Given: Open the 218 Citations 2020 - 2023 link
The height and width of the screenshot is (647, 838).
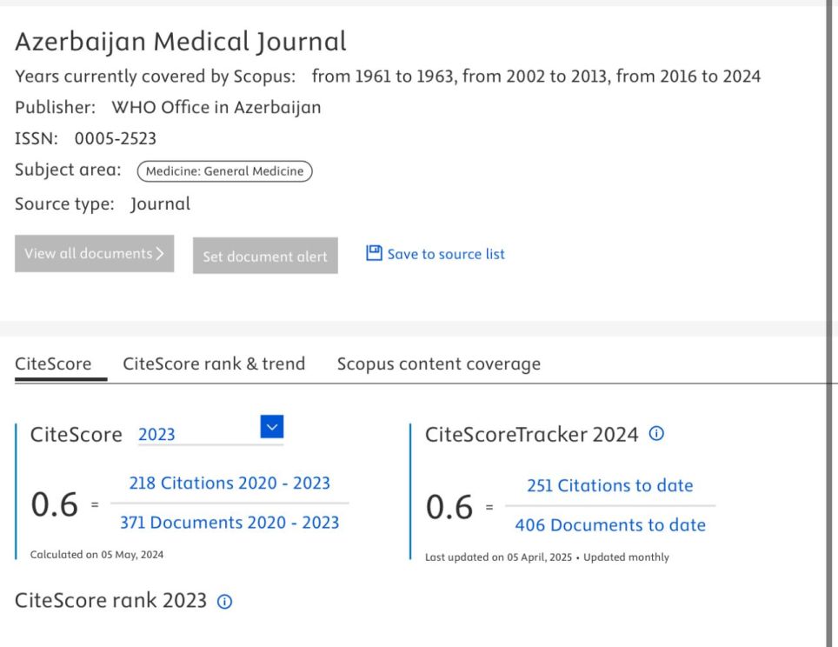Looking at the screenshot, I should click(x=229, y=483).
